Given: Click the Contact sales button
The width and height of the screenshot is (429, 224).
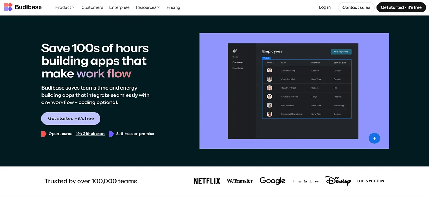Looking at the screenshot, I should pos(356,7).
